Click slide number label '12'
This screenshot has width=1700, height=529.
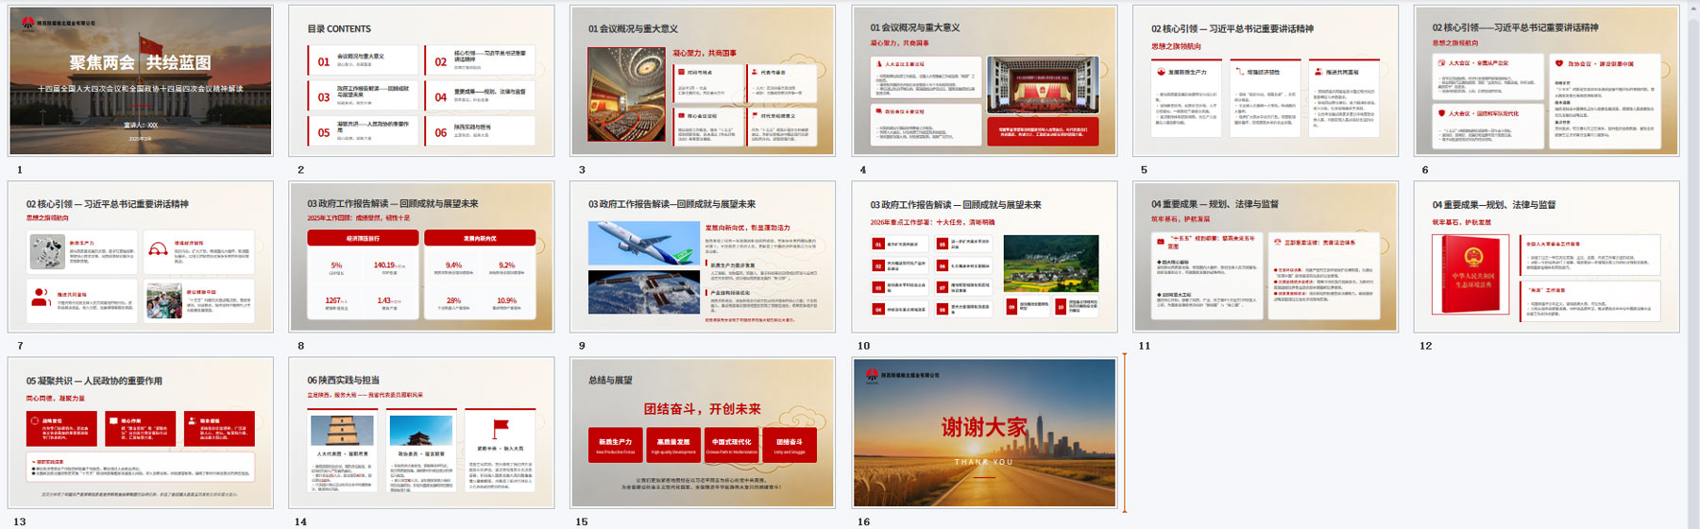pyautogui.click(x=1426, y=346)
